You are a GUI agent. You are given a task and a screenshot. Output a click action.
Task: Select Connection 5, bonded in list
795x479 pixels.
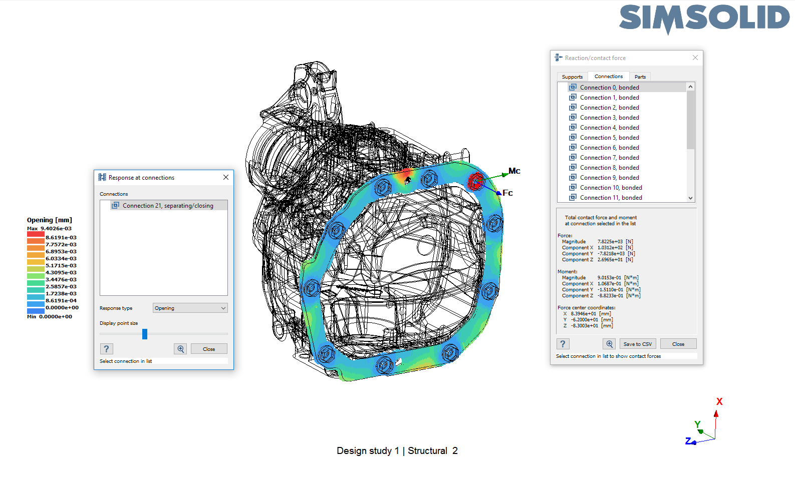[609, 138]
